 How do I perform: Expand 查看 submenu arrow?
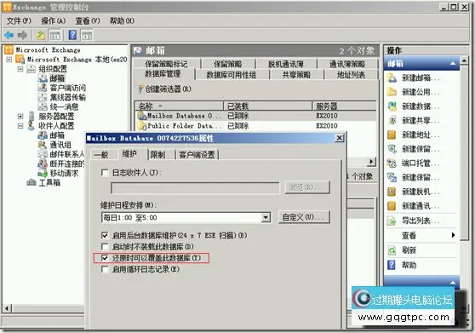coord(453,235)
